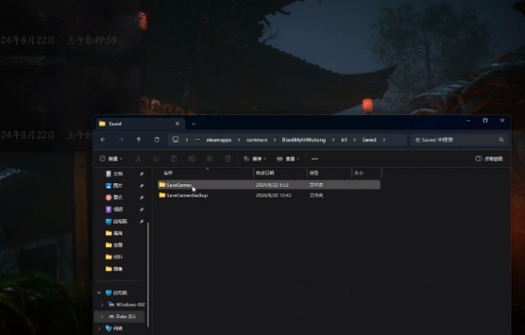Open the See more three-dots menu
Screen dimensions: 525x335
[x=315, y=159]
